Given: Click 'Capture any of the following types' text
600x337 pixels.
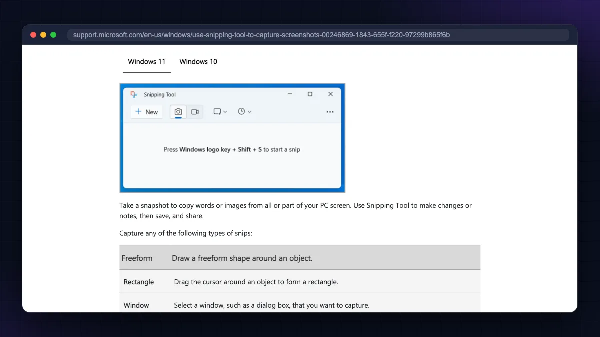Looking at the screenshot, I should (186, 233).
